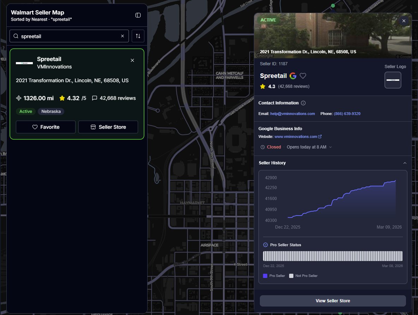This screenshot has width=418, height=315.
Task: Click the green map marker at top
Action: coord(333,6)
